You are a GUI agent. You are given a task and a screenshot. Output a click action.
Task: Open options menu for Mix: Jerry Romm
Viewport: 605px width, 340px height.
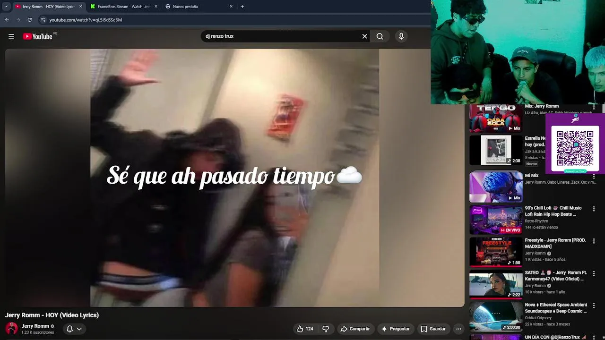coord(594,108)
